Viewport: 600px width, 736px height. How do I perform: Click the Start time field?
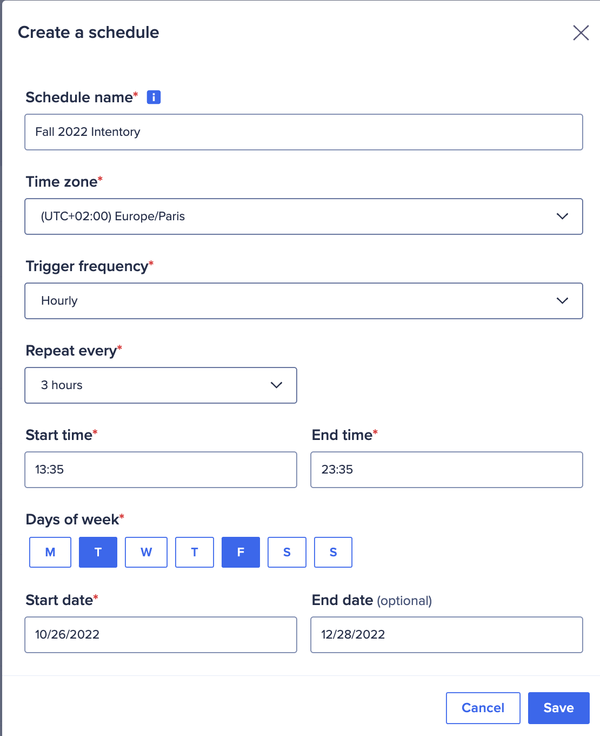pyautogui.click(x=161, y=470)
